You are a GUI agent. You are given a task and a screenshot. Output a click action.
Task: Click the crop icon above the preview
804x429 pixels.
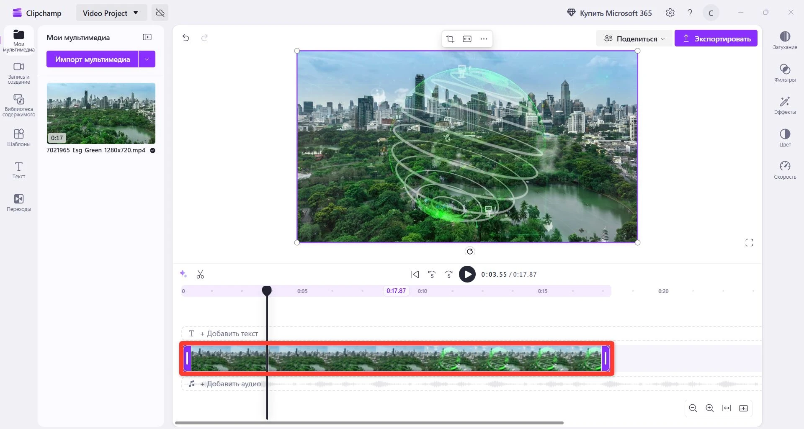pyautogui.click(x=450, y=39)
